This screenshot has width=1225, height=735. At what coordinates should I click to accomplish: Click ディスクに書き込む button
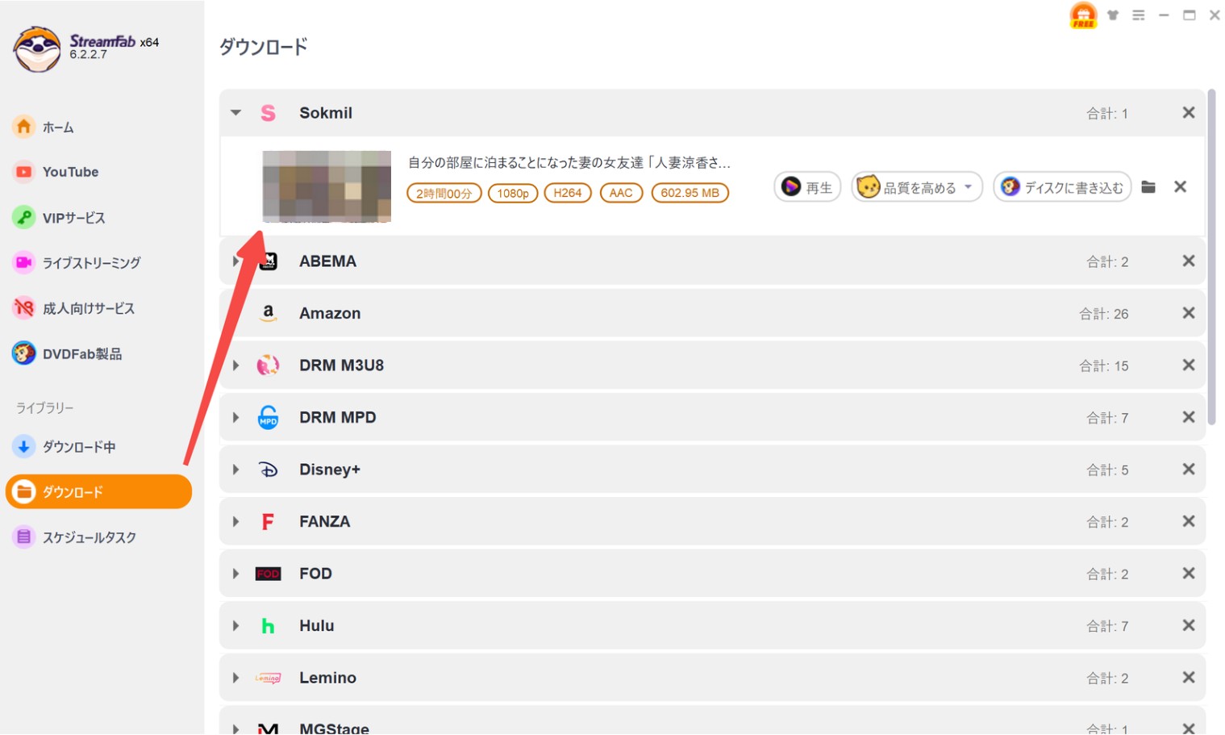click(x=1062, y=187)
